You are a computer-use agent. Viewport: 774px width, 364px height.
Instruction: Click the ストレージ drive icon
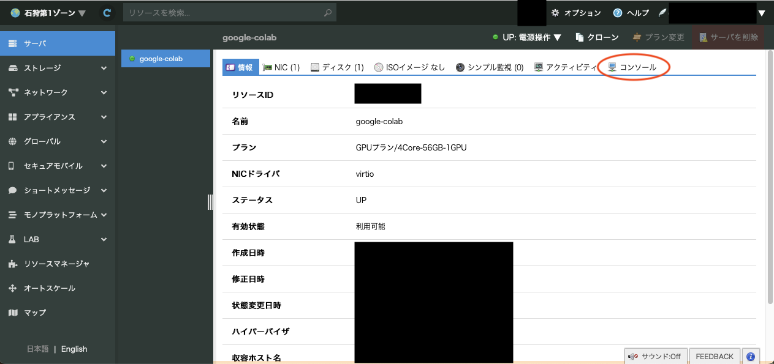pyautogui.click(x=13, y=68)
